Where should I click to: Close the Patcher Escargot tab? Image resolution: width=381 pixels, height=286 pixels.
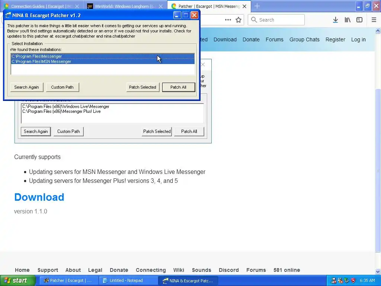coord(245,6)
